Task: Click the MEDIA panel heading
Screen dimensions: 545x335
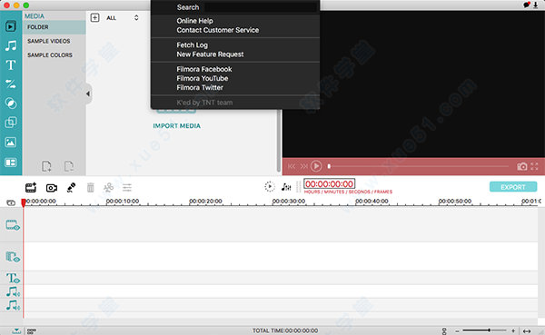Action: pos(35,16)
